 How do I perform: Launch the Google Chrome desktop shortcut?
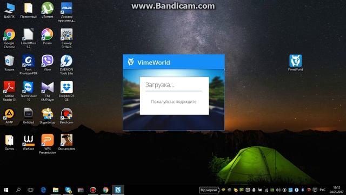[x=9, y=38]
